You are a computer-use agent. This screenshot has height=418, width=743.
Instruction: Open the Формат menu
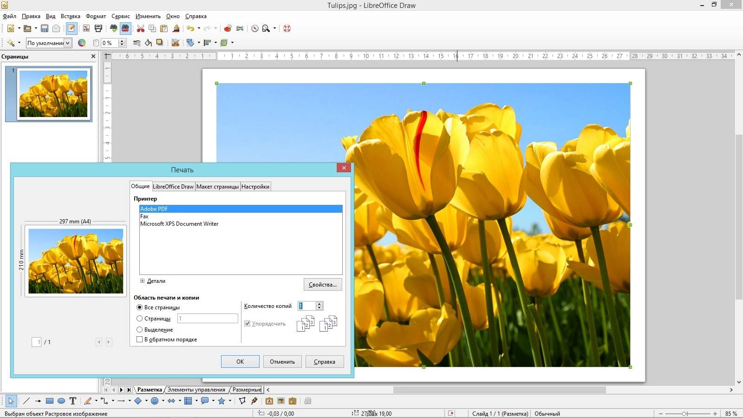click(96, 16)
